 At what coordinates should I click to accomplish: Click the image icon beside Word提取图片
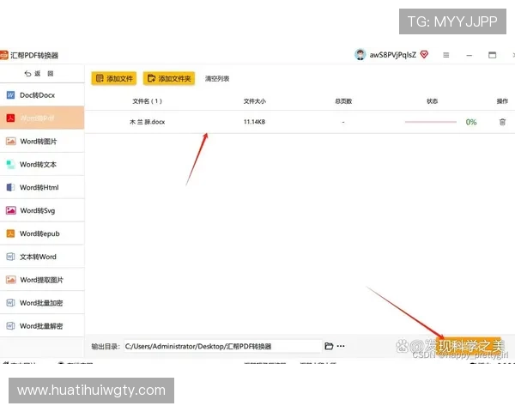coord(11,280)
